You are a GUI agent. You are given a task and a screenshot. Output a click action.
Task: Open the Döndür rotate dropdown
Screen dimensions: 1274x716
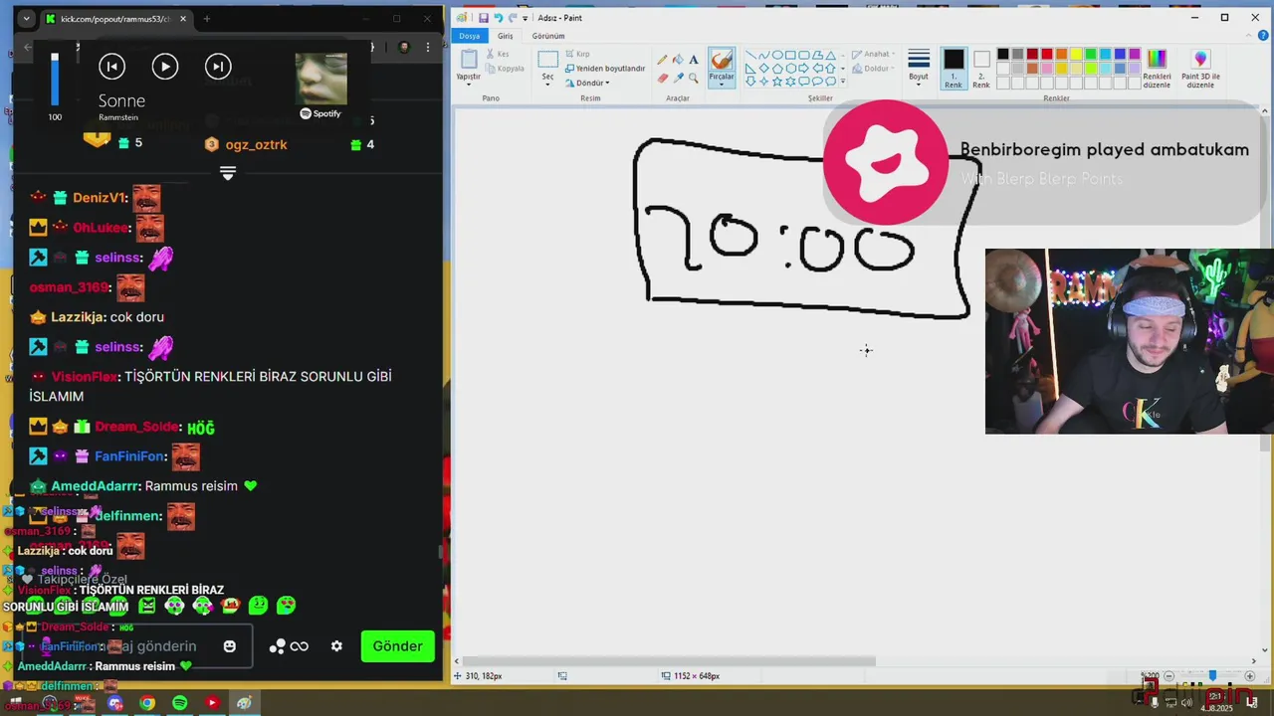click(587, 83)
